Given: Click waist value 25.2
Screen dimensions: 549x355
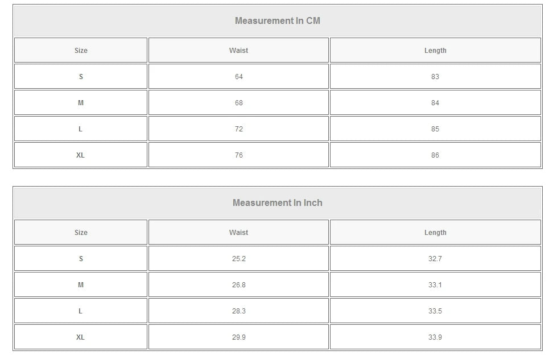Looking at the screenshot, I should pyautogui.click(x=238, y=259).
